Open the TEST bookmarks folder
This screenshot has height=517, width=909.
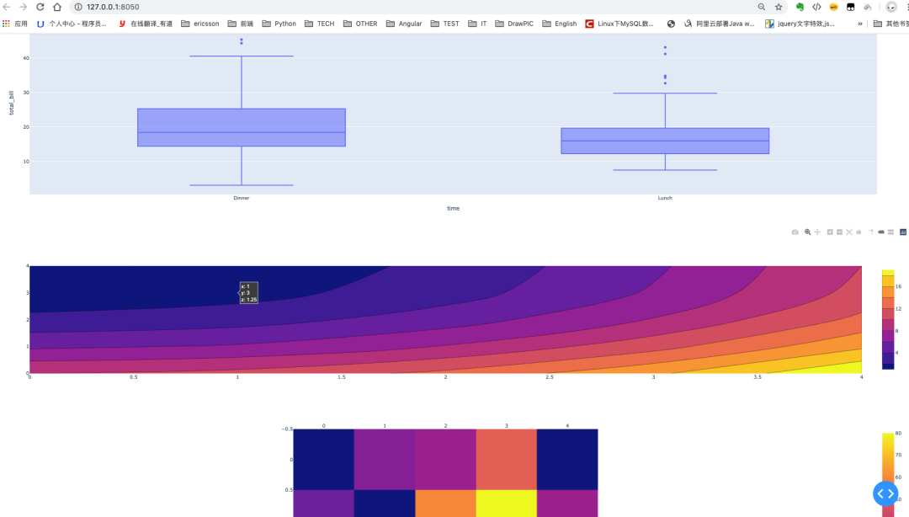444,24
